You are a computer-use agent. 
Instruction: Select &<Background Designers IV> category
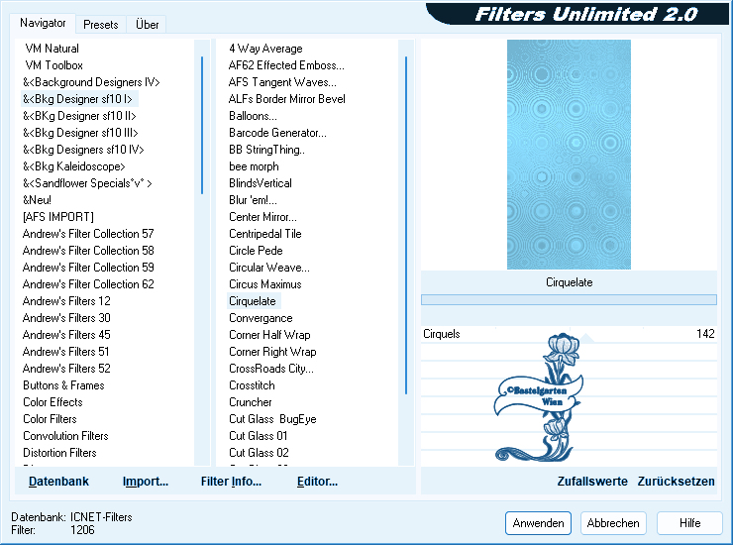click(x=91, y=82)
